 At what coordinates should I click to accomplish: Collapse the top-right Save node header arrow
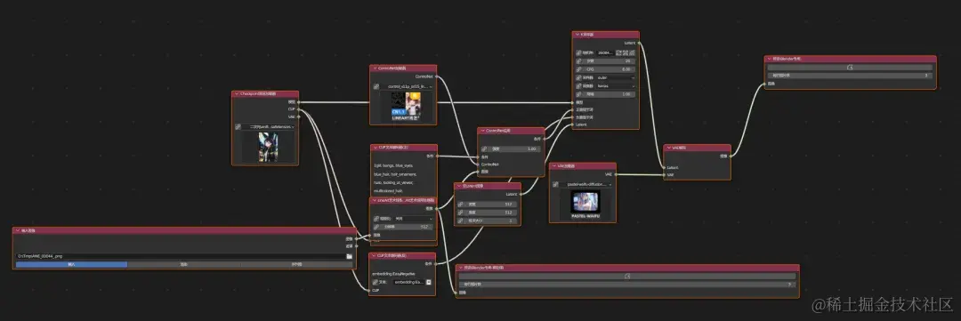click(769, 59)
